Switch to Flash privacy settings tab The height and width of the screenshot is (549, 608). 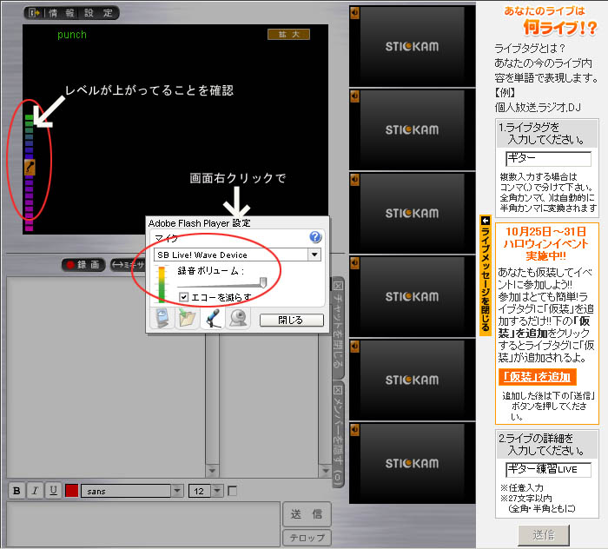162,318
